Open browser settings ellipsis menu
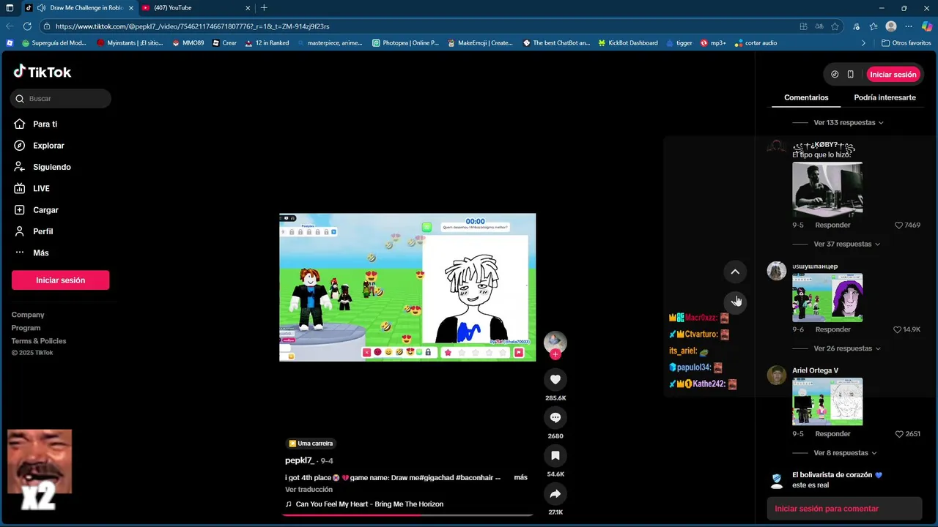 point(909,26)
